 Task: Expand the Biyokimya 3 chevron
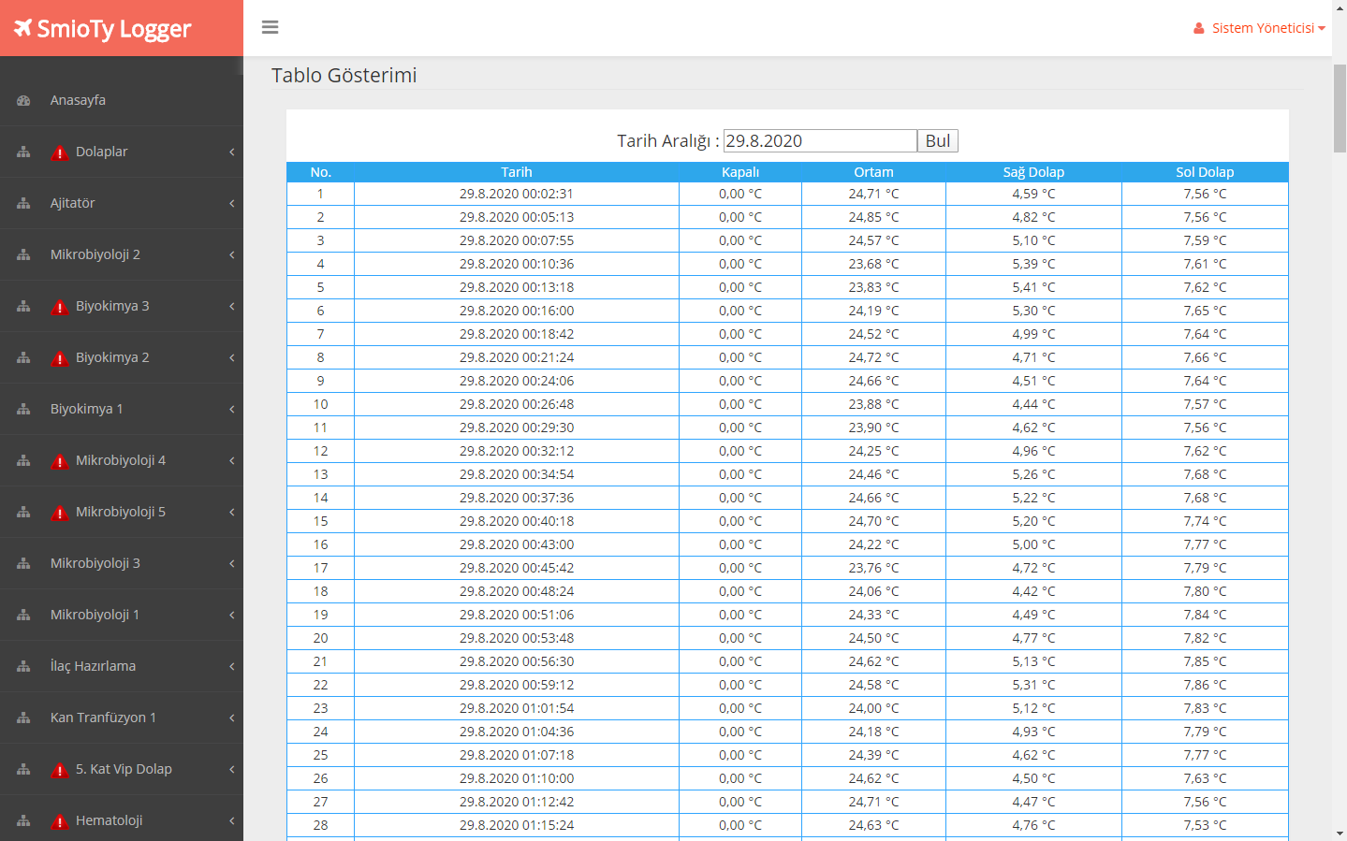tap(231, 306)
